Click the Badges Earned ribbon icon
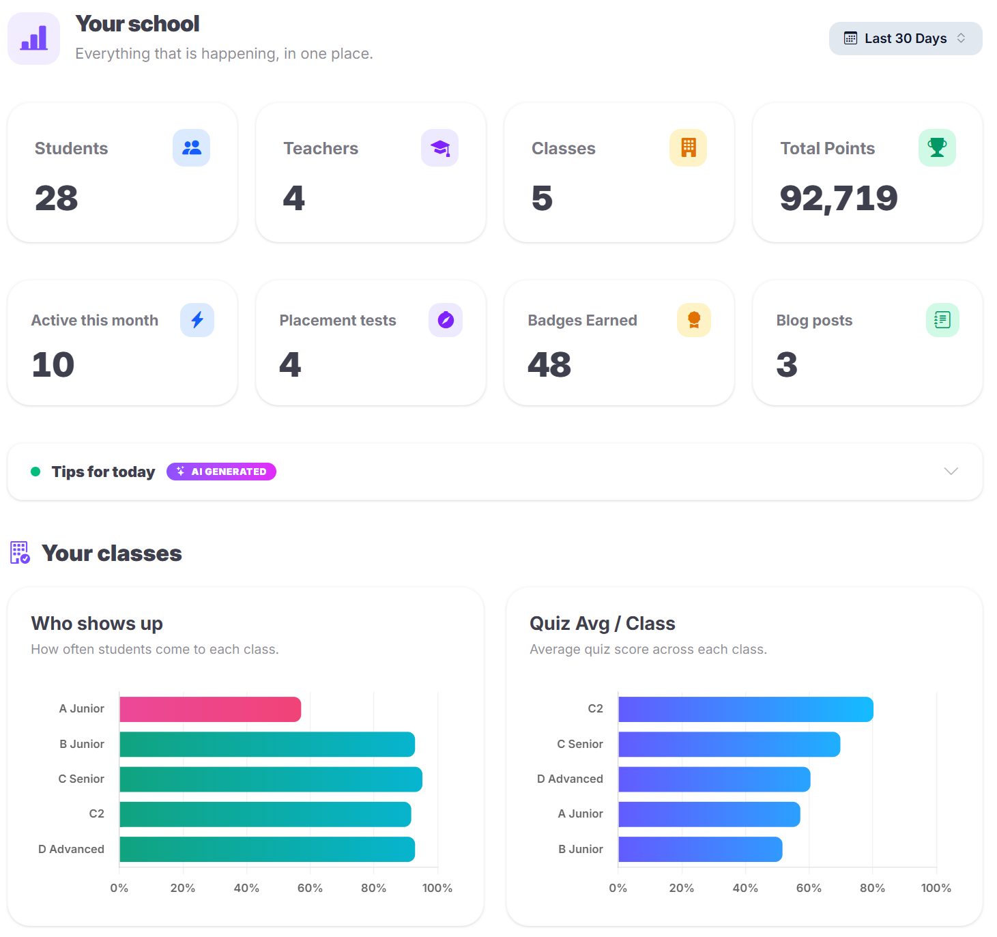 [694, 320]
